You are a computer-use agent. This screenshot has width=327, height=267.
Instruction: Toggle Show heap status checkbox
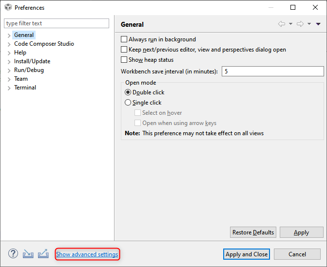tap(124, 60)
